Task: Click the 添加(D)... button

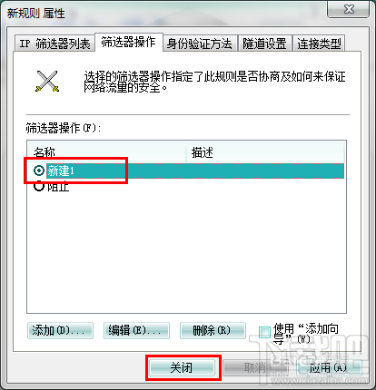Action: [60, 330]
